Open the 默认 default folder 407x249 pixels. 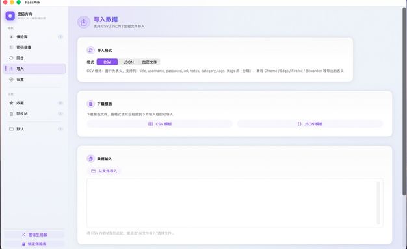pos(34,129)
